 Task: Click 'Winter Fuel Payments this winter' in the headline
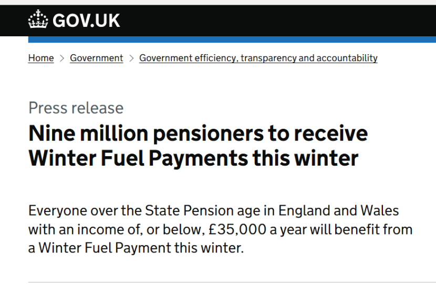[193, 158]
